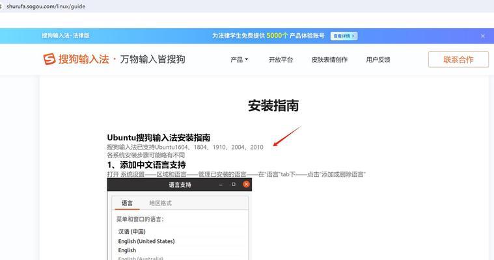
Task: Click the 语言支持 dialog title bar
Action: click(180, 185)
